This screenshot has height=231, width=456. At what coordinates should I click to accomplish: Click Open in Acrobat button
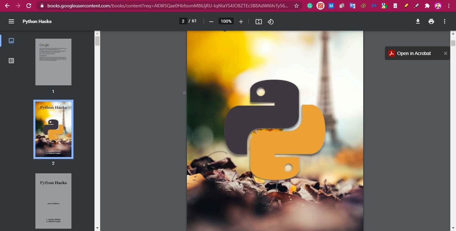tap(414, 53)
